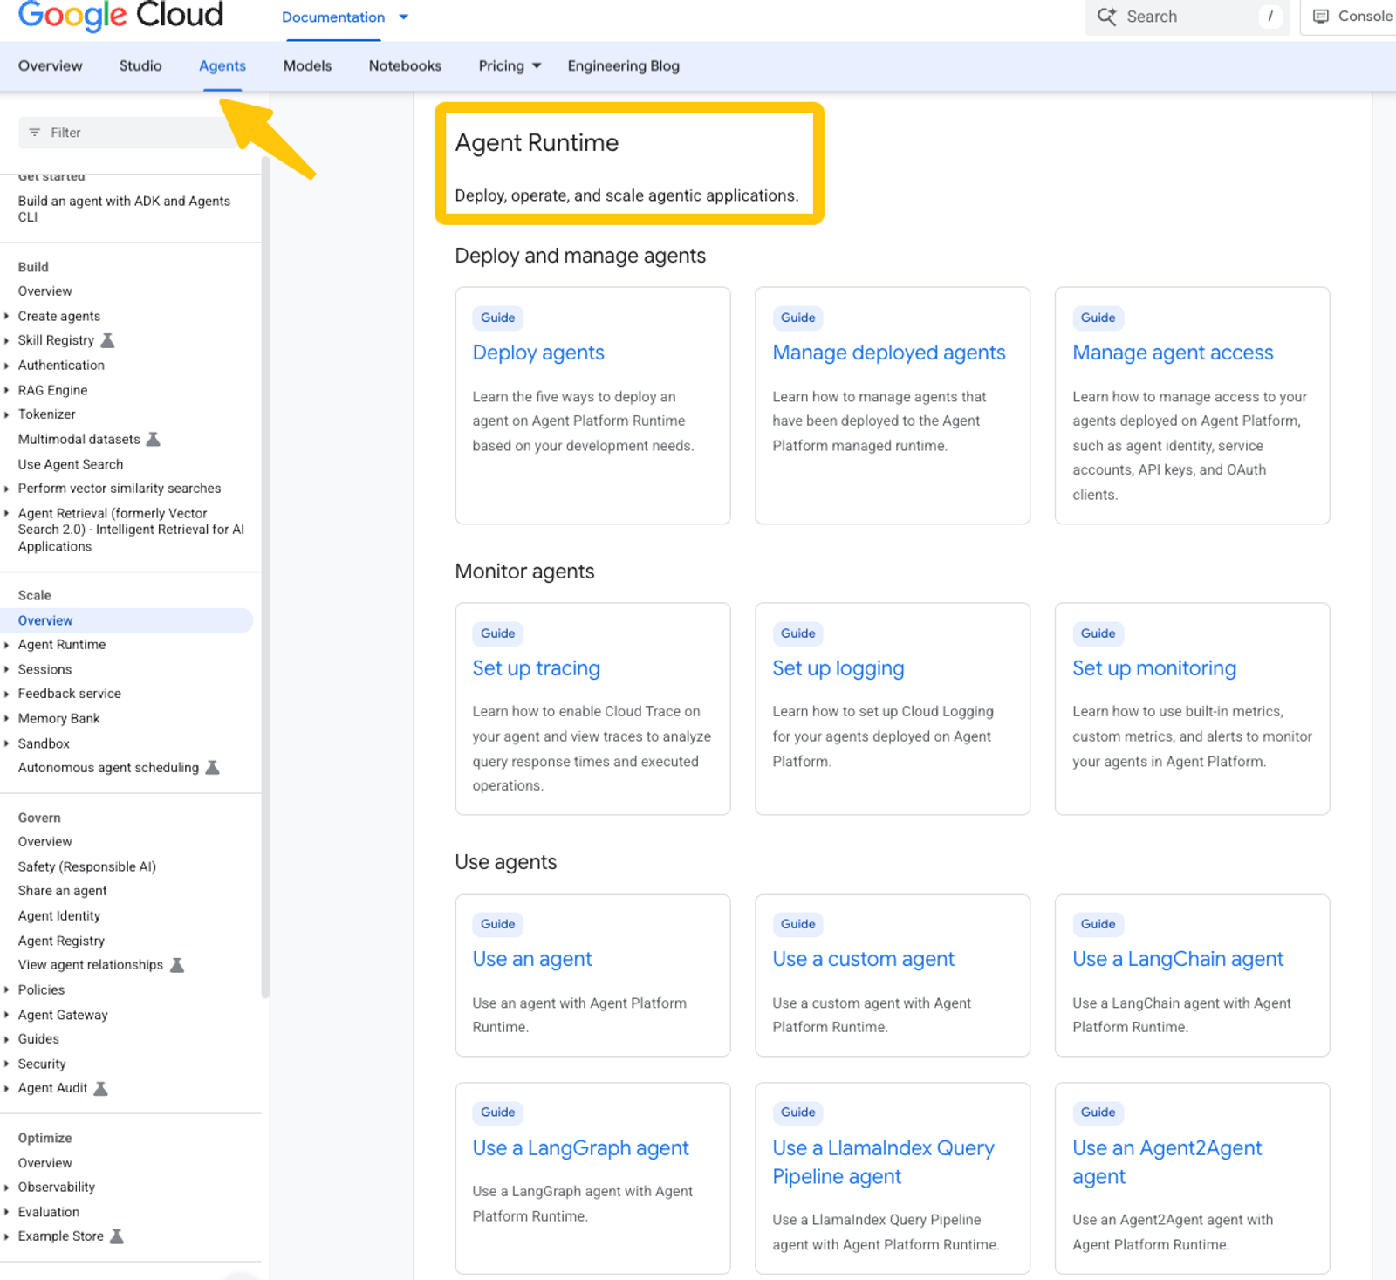This screenshot has width=1396, height=1280.
Task: Select Agent Registry in sidebar
Action: click(x=61, y=941)
